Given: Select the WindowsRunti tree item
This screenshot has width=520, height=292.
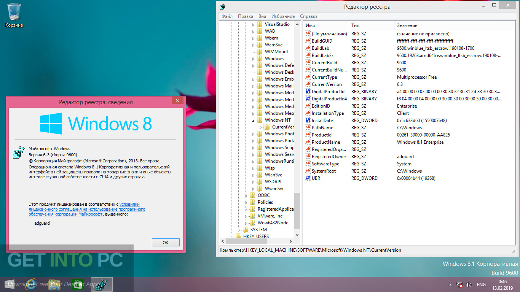Looking at the screenshot, I should 279,161.
